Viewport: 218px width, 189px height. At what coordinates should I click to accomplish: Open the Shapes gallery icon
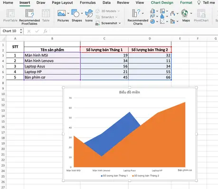(76, 13)
